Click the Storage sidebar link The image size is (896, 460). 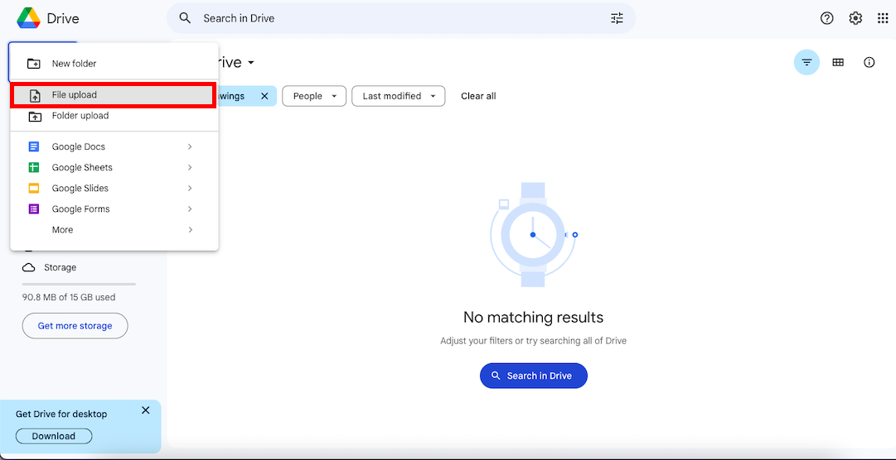pos(60,267)
